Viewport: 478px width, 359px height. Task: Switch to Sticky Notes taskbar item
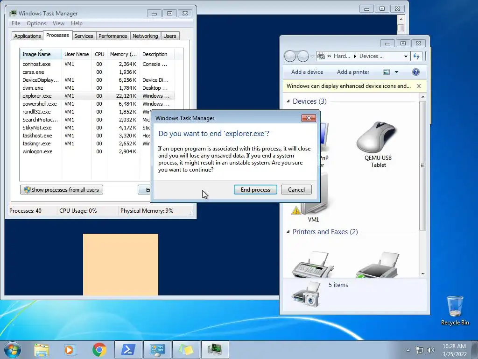(x=186, y=350)
